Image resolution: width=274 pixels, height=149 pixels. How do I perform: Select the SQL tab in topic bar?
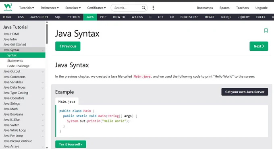[58, 17]
